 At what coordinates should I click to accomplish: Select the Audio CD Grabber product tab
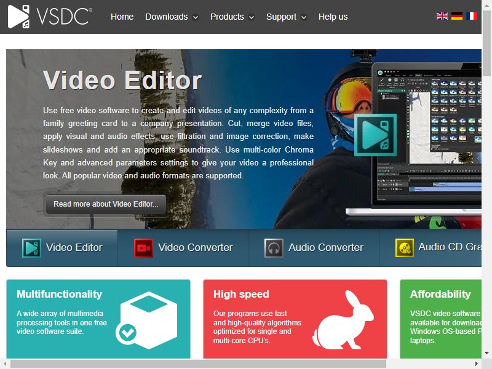click(x=430, y=248)
